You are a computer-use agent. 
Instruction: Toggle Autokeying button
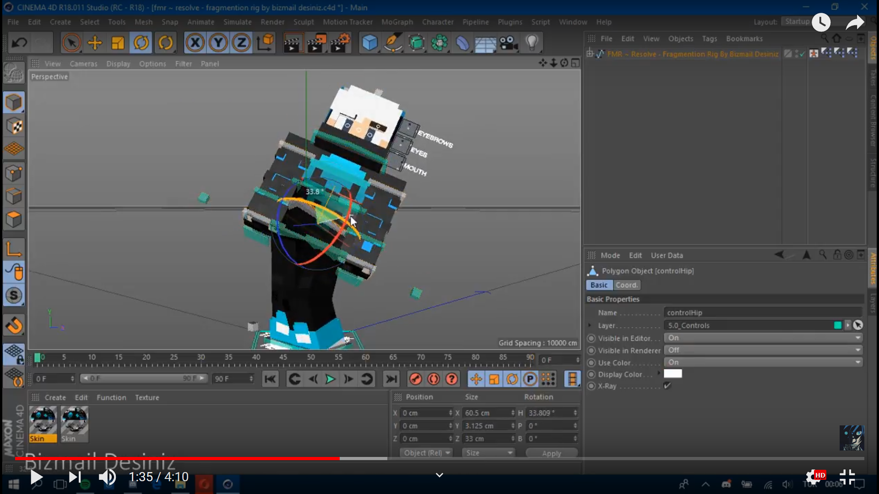click(x=434, y=379)
